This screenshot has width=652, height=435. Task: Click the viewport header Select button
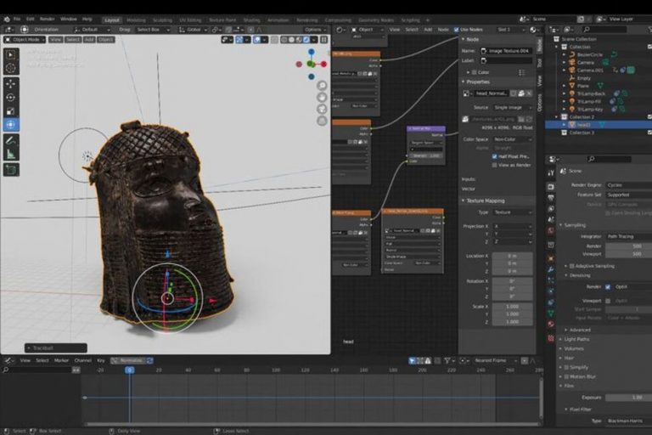point(73,40)
